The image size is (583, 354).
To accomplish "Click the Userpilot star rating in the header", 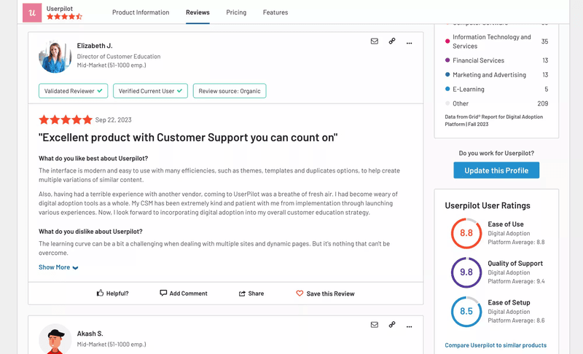I will pyautogui.click(x=64, y=17).
